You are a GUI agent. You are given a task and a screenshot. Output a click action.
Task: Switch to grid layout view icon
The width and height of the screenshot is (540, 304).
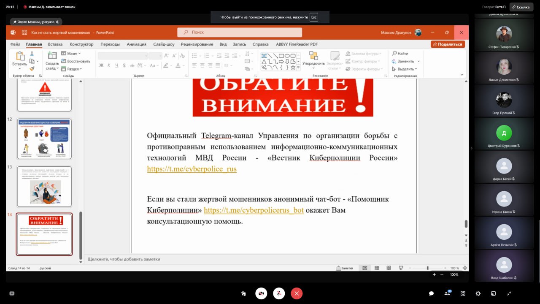pyautogui.click(x=463, y=293)
